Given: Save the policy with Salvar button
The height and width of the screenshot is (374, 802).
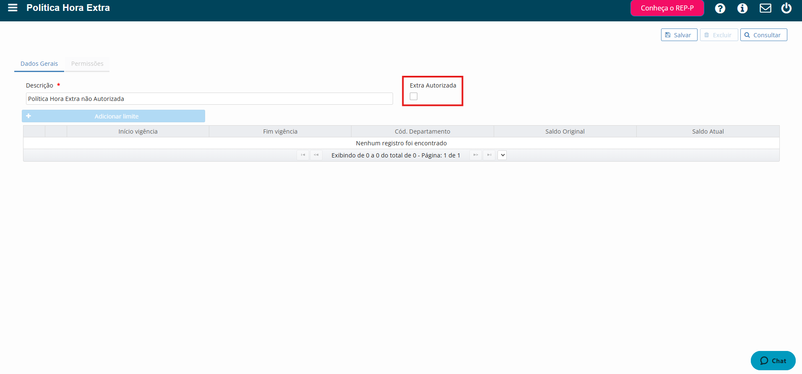Looking at the screenshot, I should [679, 35].
